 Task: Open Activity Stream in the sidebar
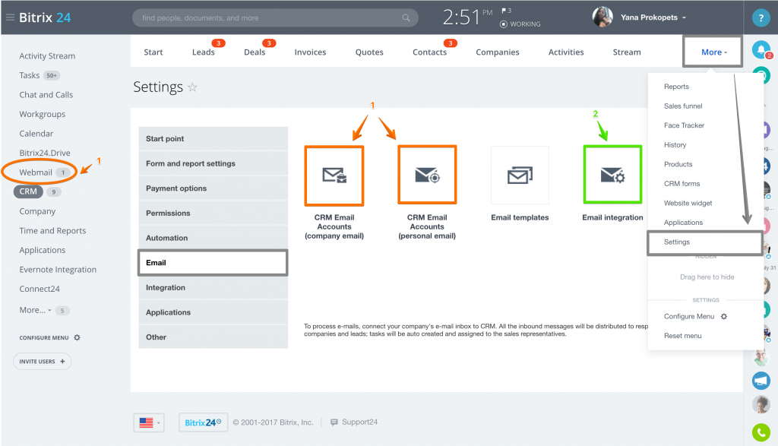[47, 56]
